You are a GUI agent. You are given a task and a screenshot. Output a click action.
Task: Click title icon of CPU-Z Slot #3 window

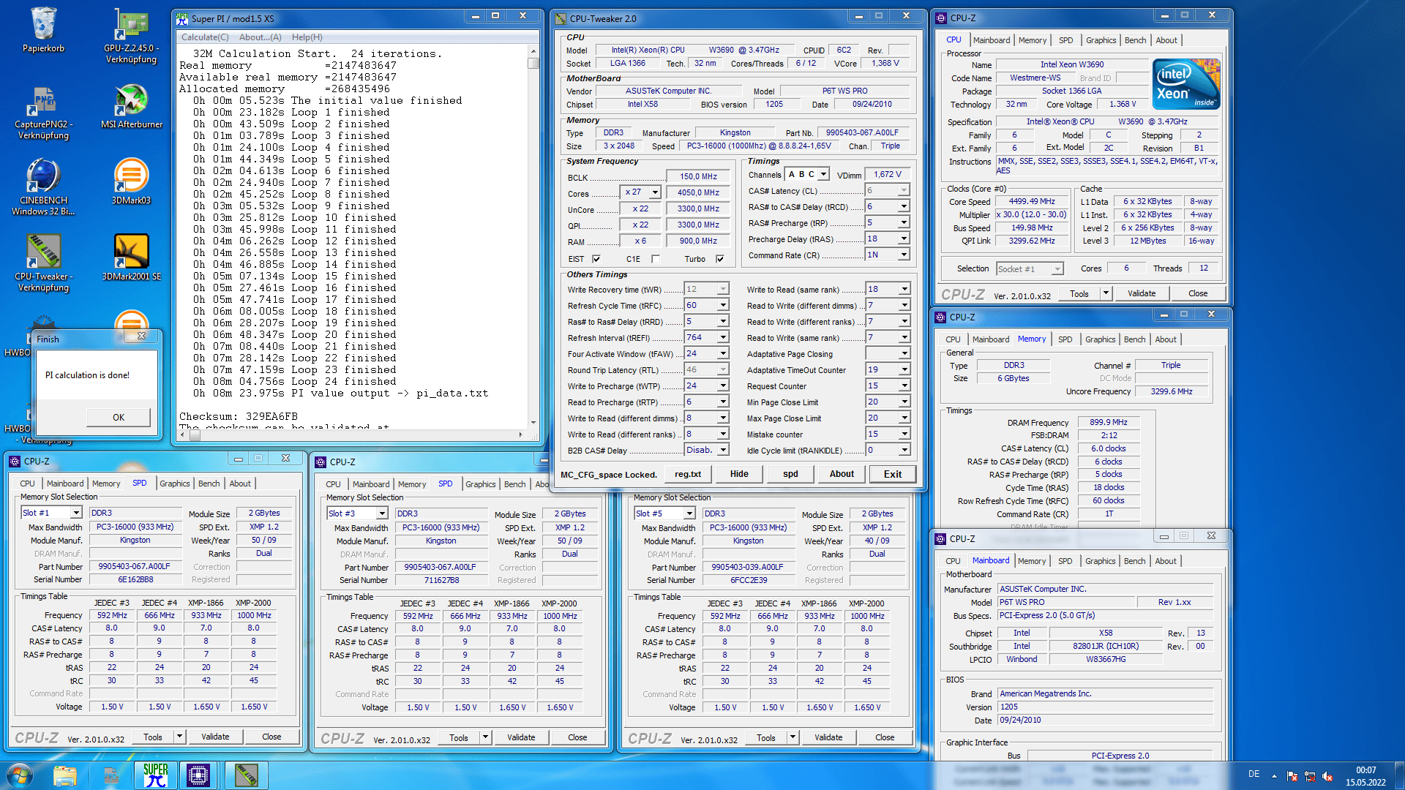pos(321,462)
